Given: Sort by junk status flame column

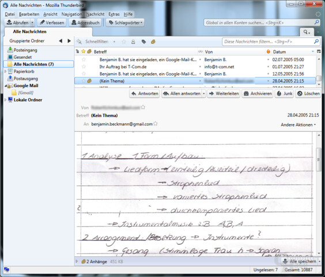Looking at the screenshot, I should [268, 51].
